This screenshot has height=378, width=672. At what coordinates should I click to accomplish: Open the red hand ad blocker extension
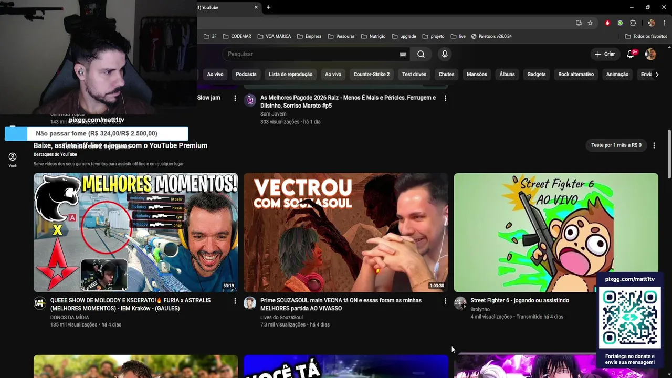pos(607,23)
